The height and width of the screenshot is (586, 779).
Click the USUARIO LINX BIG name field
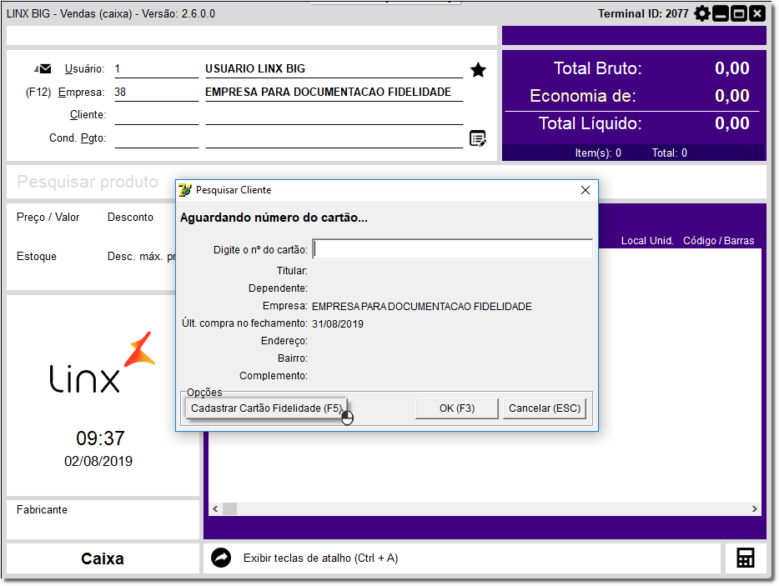coord(334,69)
